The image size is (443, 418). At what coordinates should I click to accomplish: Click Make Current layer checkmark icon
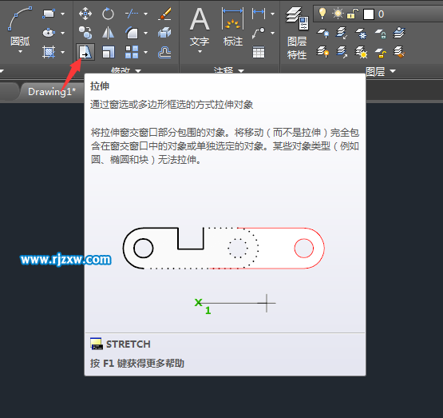[x=399, y=33]
